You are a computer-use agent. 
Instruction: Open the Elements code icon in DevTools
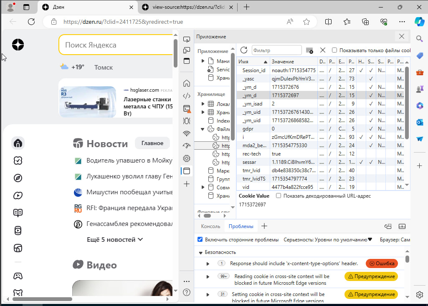click(187, 95)
